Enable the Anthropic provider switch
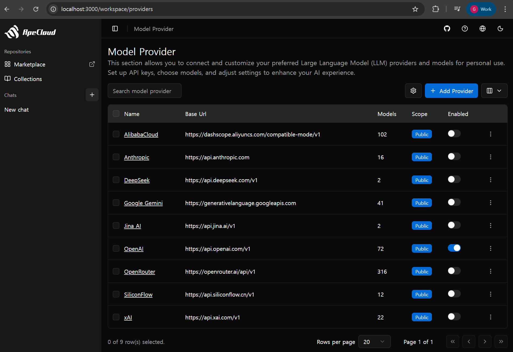 click(x=454, y=157)
